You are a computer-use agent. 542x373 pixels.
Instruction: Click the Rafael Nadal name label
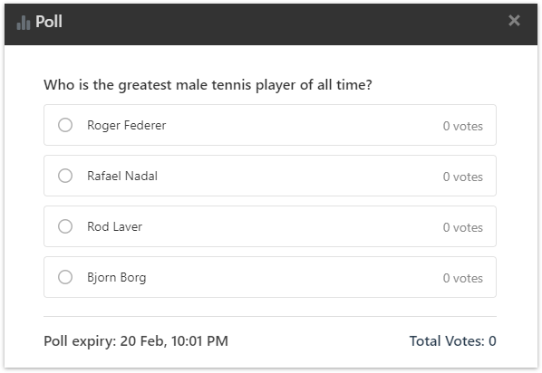click(x=122, y=177)
